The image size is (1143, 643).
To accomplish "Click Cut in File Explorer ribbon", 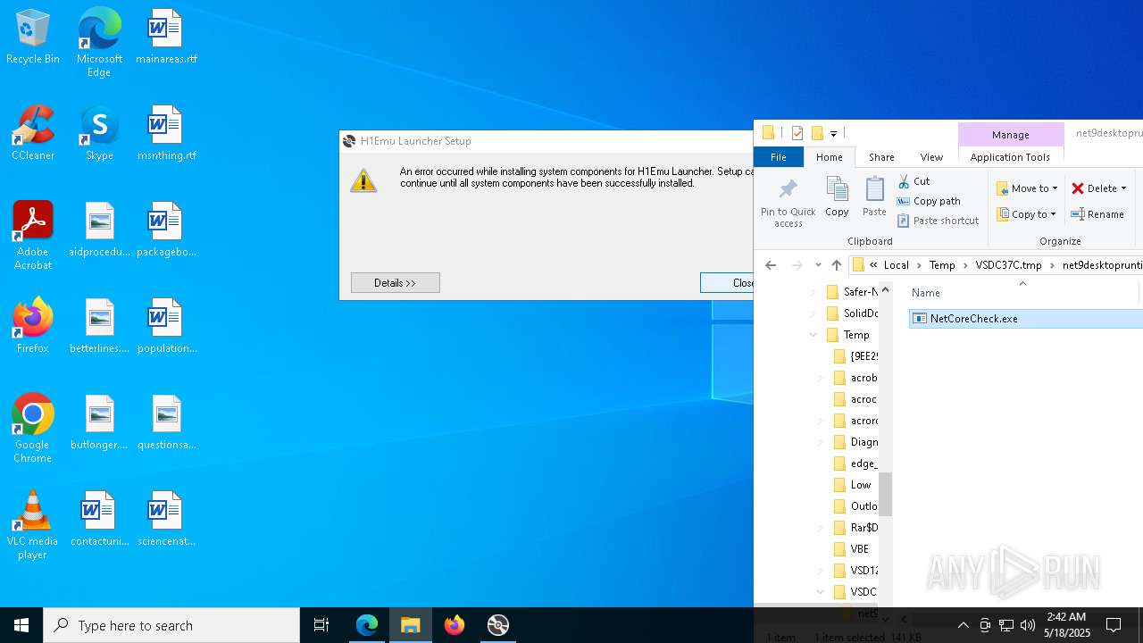I will coord(914,181).
